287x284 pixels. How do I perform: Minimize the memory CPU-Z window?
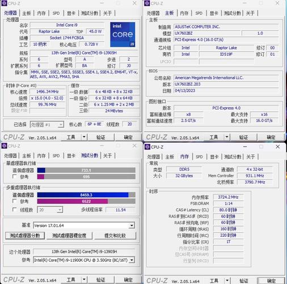coord(245,147)
